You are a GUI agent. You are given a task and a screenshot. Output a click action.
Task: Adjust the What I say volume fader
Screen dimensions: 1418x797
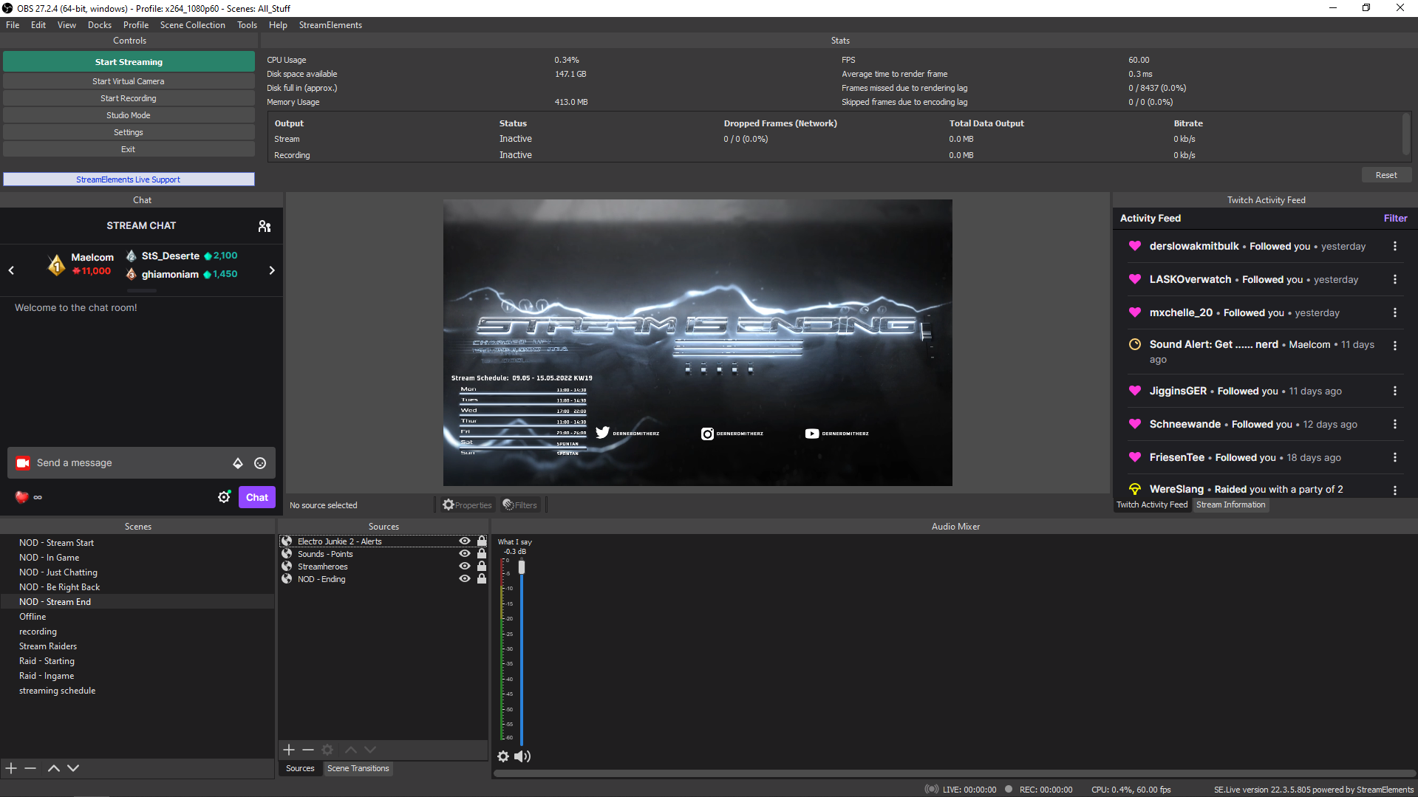click(x=522, y=567)
